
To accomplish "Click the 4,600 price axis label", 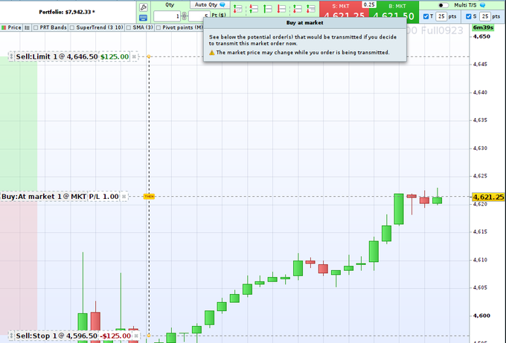I will [481, 316].
